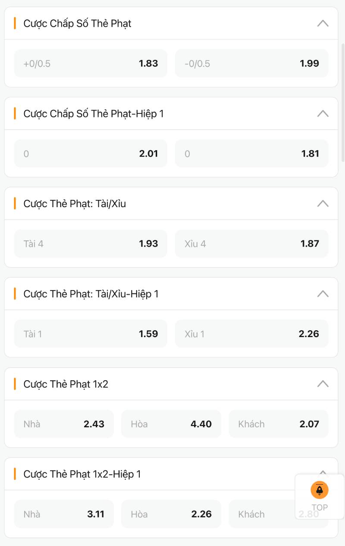Pick first-half Nhà at 3.11
The height and width of the screenshot is (546, 345).
pyautogui.click(x=64, y=514)
